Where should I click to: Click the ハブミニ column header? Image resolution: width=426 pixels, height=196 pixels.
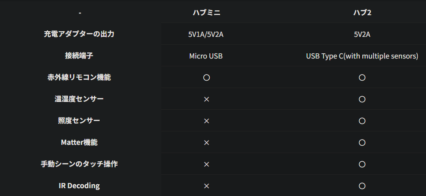point(206,13)
